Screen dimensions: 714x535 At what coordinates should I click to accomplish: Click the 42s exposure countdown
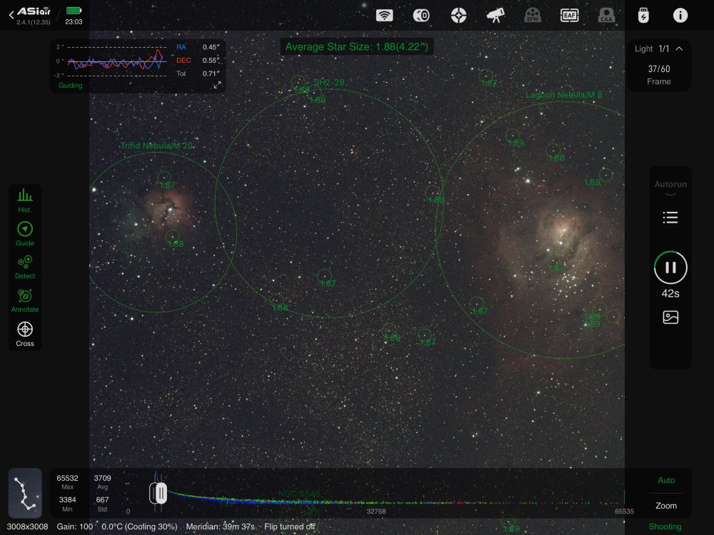click(670, 293)
